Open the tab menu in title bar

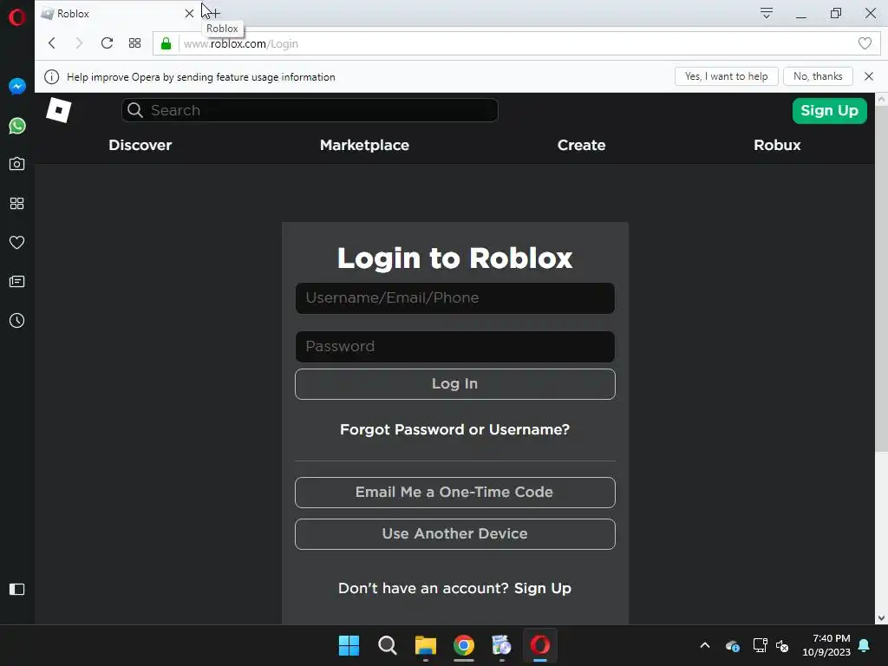pos(767,13)
